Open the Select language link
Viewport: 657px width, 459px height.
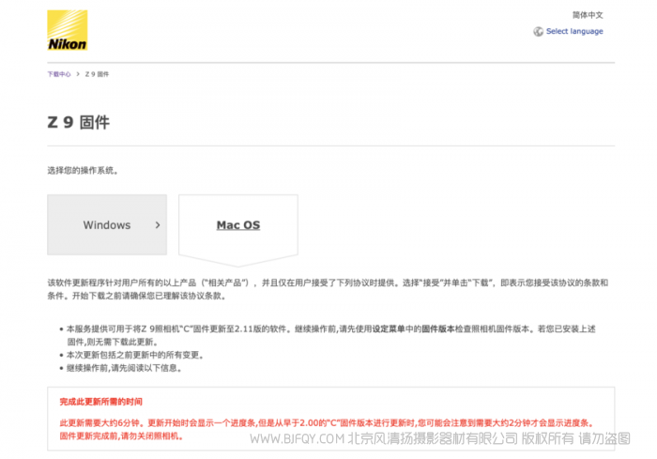click(x=574, y=31)
